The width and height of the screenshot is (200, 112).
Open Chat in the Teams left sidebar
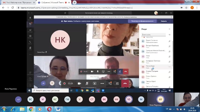click(30, 24)
